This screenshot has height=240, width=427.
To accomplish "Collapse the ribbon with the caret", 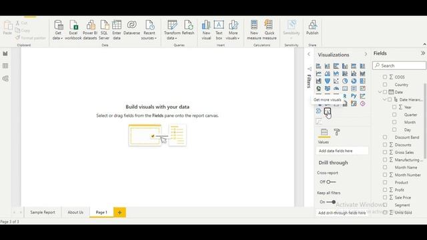I will click(x=424, y=44).
